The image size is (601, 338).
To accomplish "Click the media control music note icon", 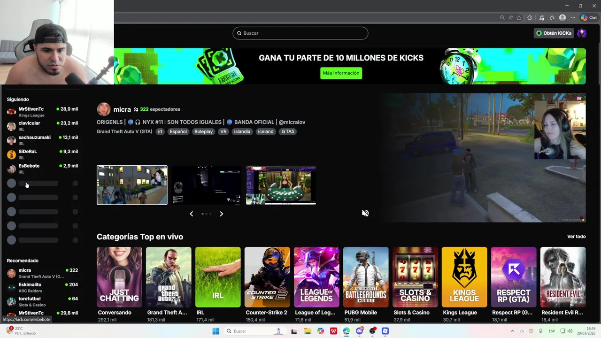I will click(542, 18).
